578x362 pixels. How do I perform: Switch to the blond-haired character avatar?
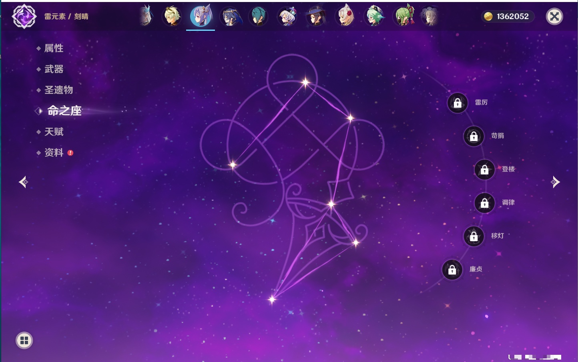coord(172,16)
